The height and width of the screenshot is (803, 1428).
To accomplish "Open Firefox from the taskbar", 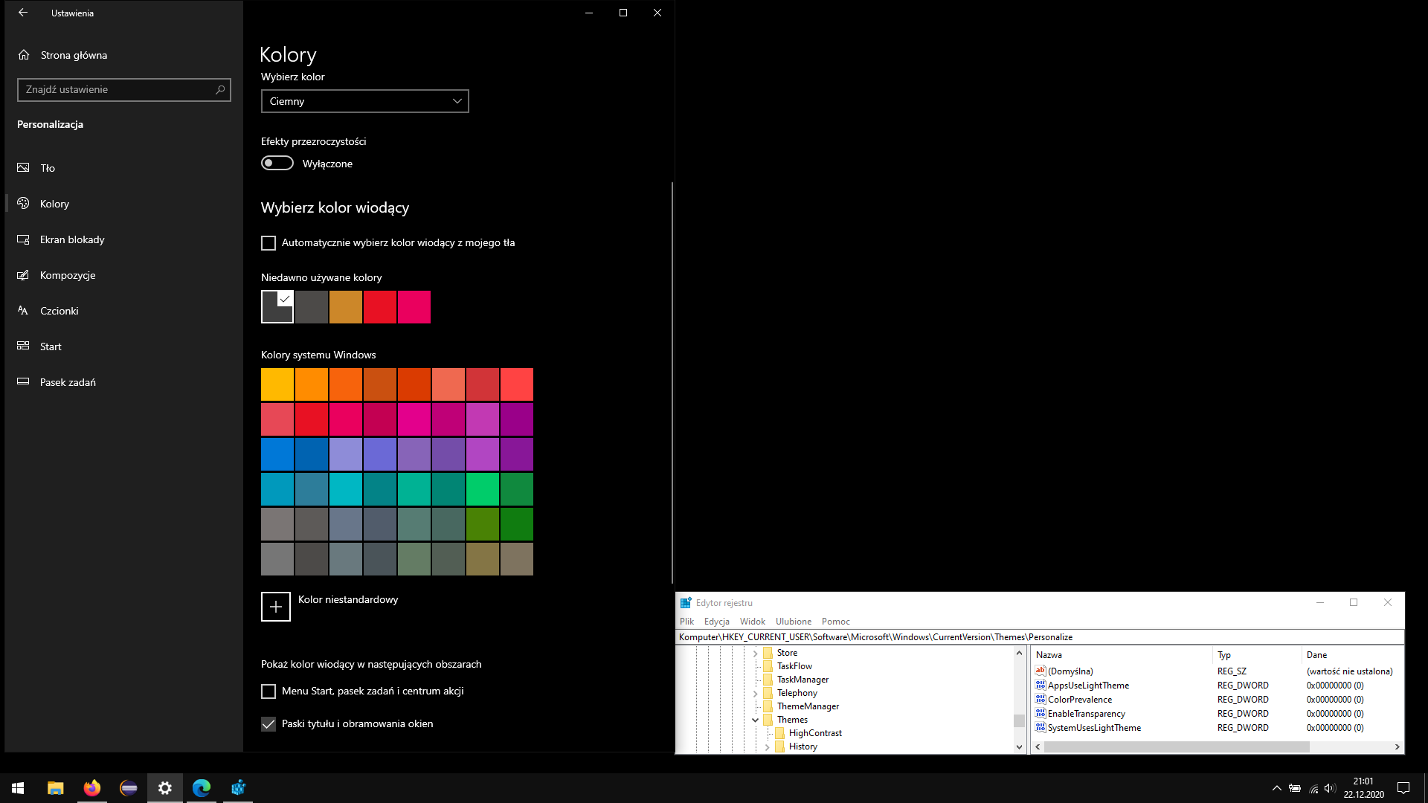I will click(92, 788).
